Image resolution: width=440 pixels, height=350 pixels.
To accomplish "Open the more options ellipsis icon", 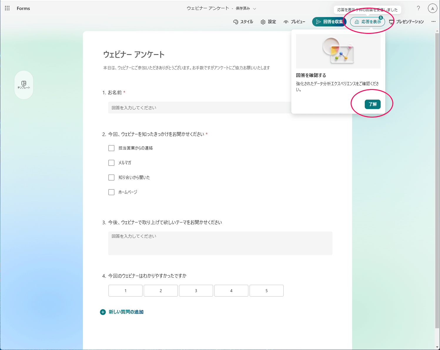I will [434, 21].
